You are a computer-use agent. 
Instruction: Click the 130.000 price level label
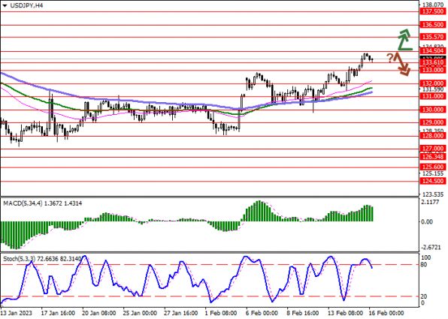pos(433,110)
